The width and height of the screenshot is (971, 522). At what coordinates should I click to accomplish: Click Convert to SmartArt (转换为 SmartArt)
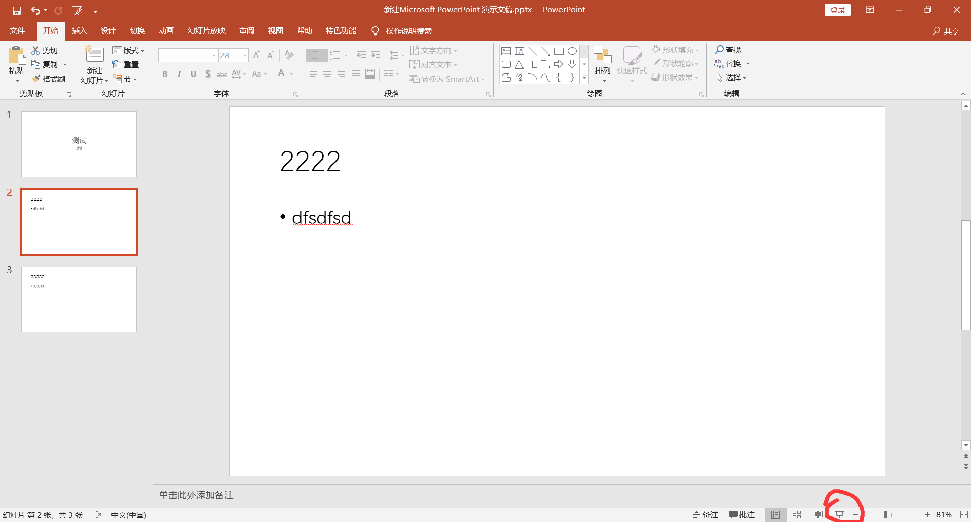point(447,79)
